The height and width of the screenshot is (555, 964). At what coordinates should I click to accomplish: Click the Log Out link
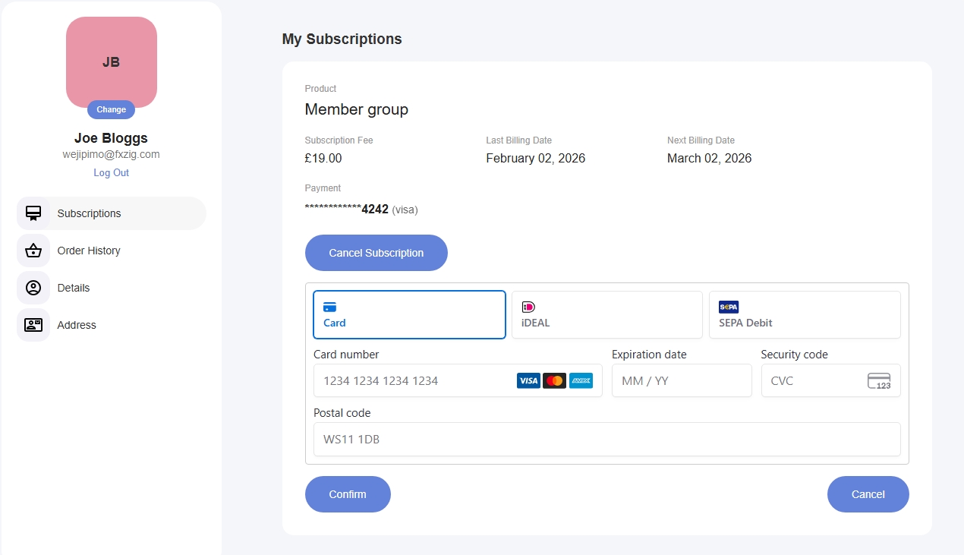point(111,172)
